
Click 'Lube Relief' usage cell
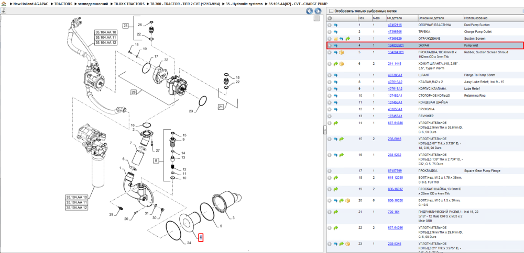tap(472, 89)
